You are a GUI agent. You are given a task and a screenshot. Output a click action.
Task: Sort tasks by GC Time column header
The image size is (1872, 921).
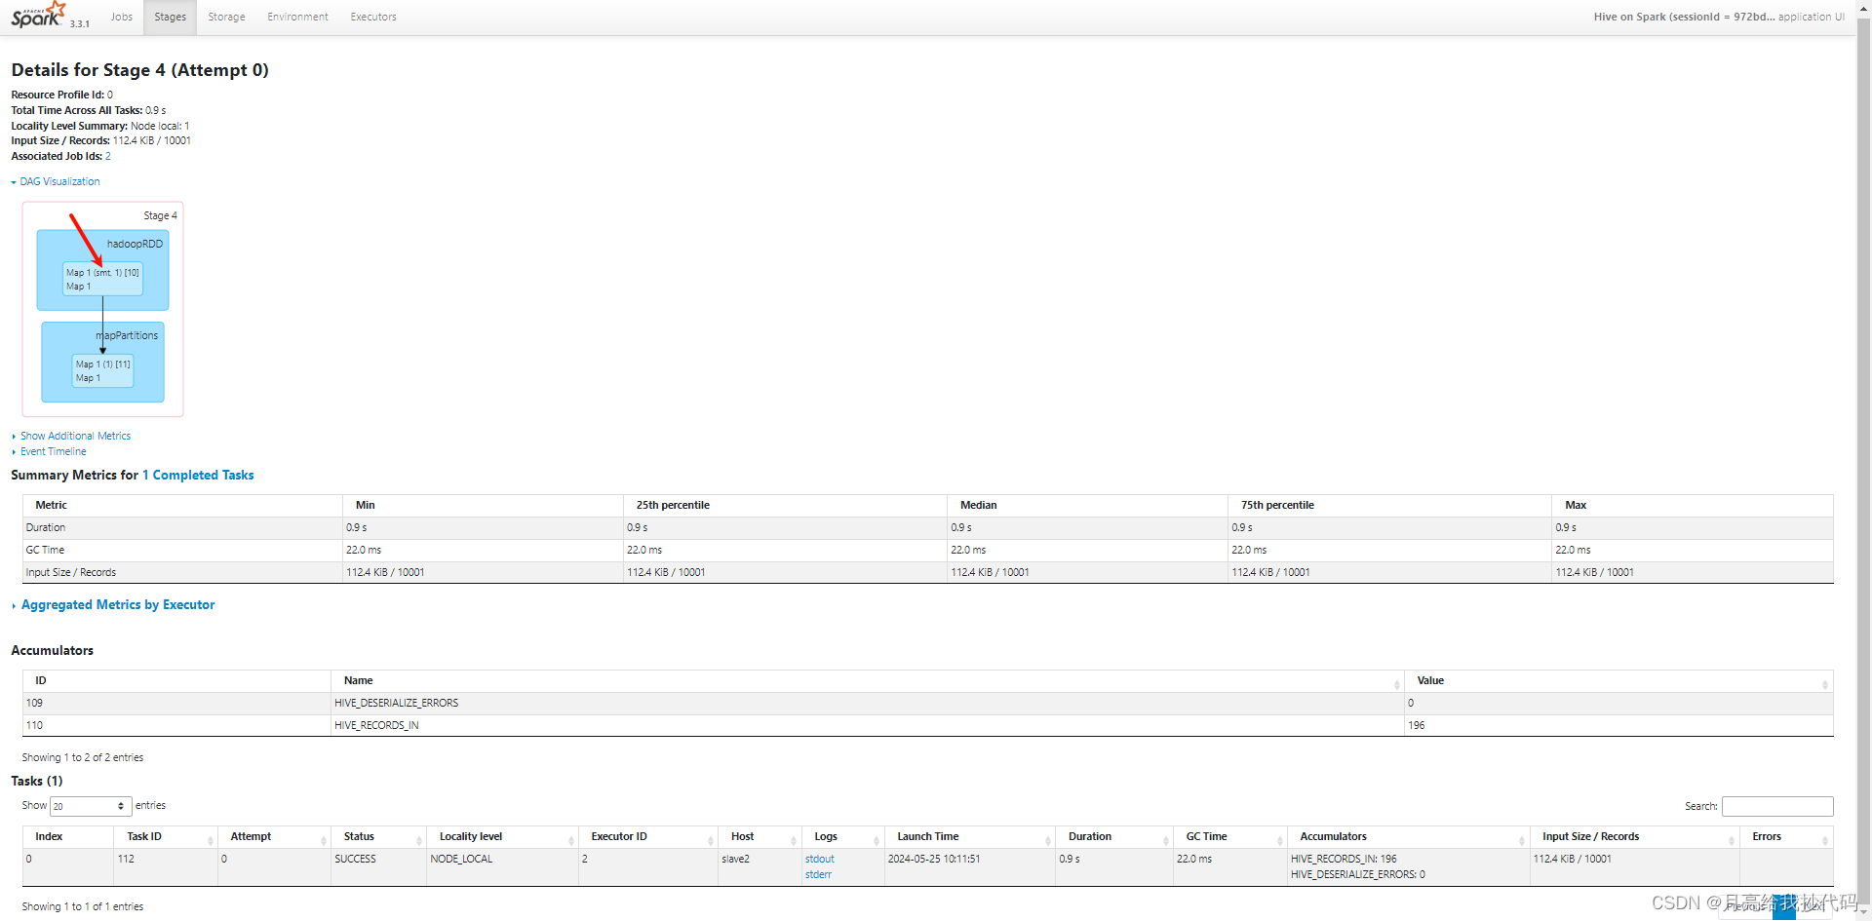(x=1229, y=836)
